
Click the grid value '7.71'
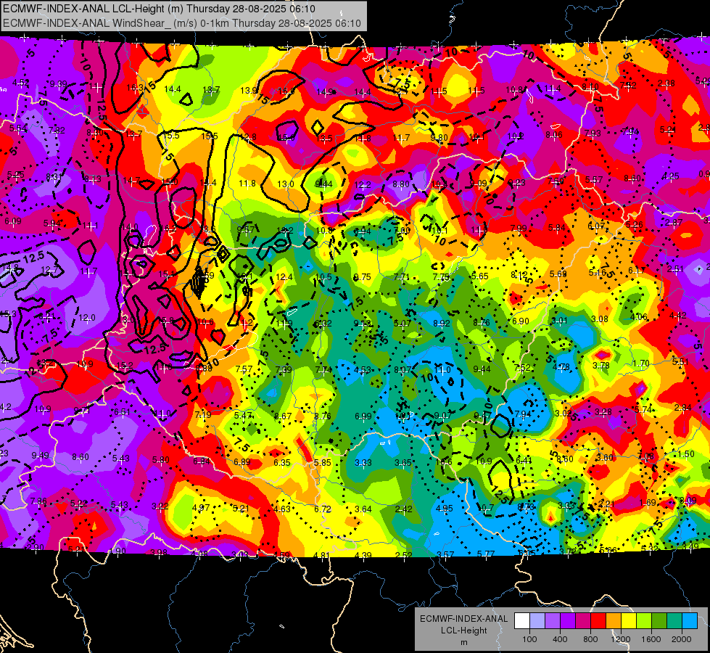tap(402, 277)
